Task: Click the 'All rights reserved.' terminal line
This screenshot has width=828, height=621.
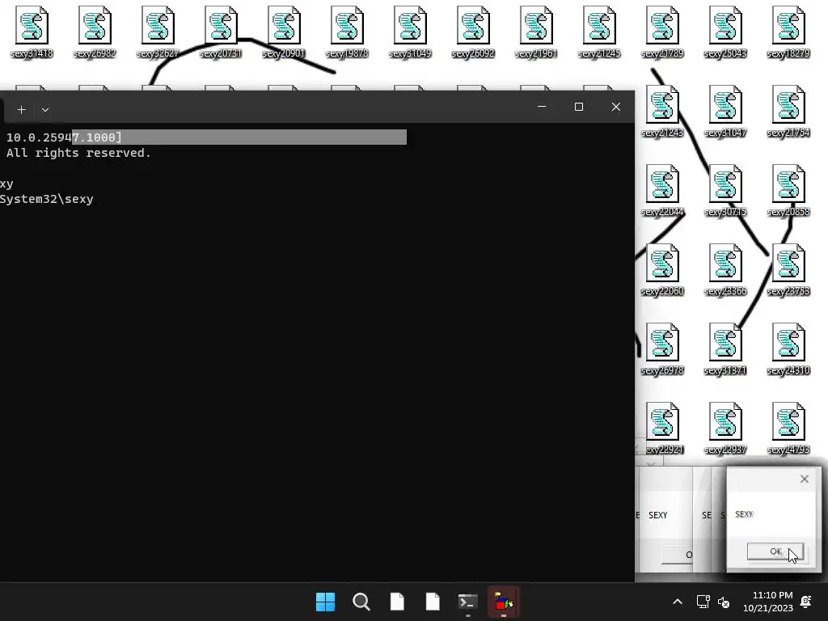Action: [78, 153]
